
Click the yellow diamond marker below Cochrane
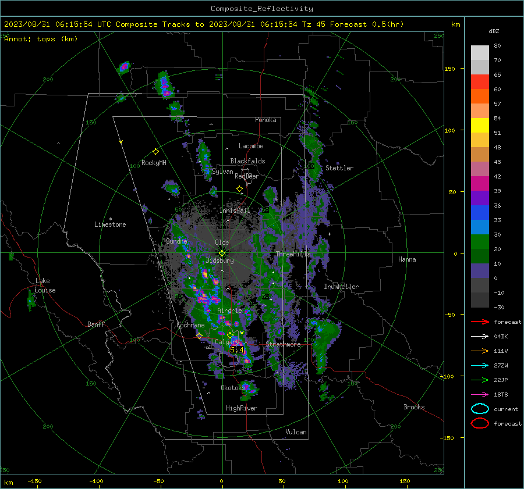tap(199, 335)
